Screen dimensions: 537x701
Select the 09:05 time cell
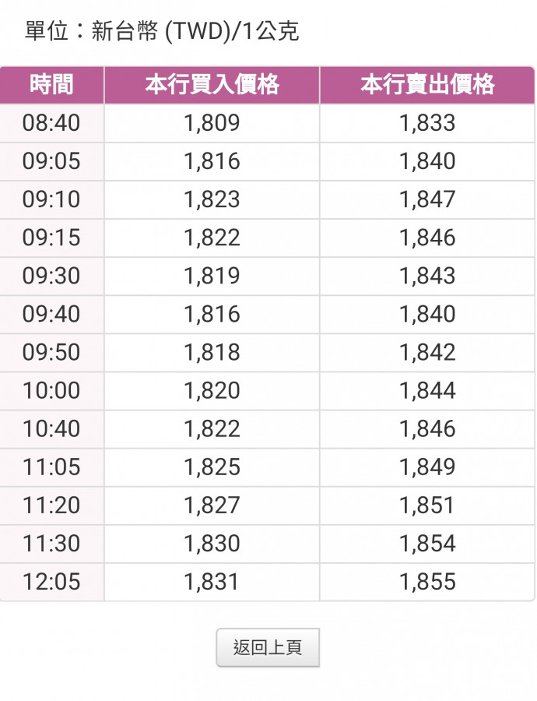[51, 161]
